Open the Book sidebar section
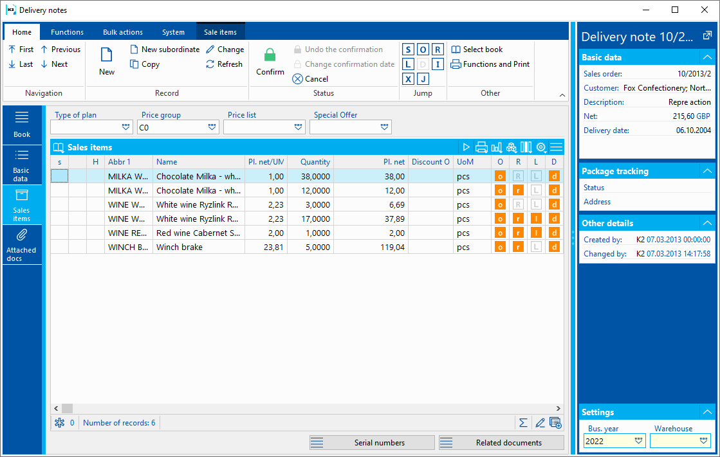 coord(22,124)
